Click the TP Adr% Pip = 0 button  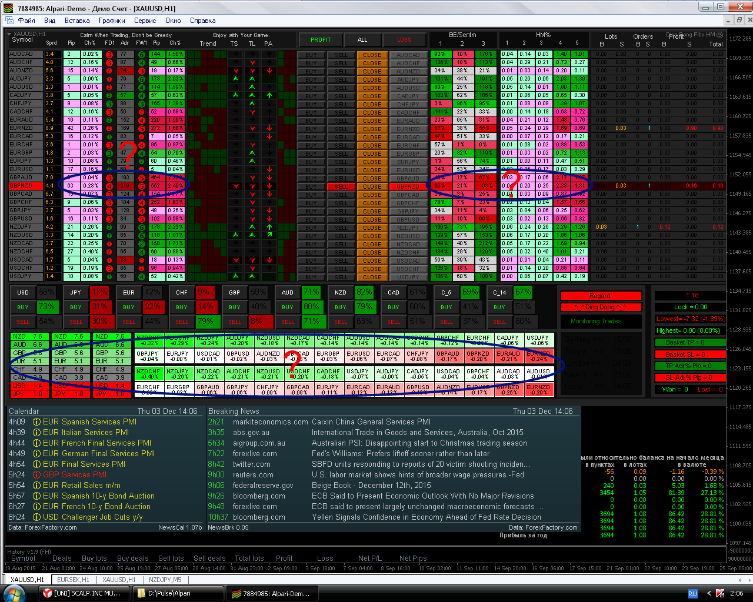[x=689, y=366]
